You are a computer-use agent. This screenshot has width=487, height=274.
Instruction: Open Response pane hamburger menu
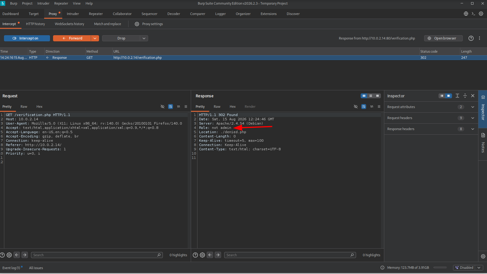tap(379, 107)
